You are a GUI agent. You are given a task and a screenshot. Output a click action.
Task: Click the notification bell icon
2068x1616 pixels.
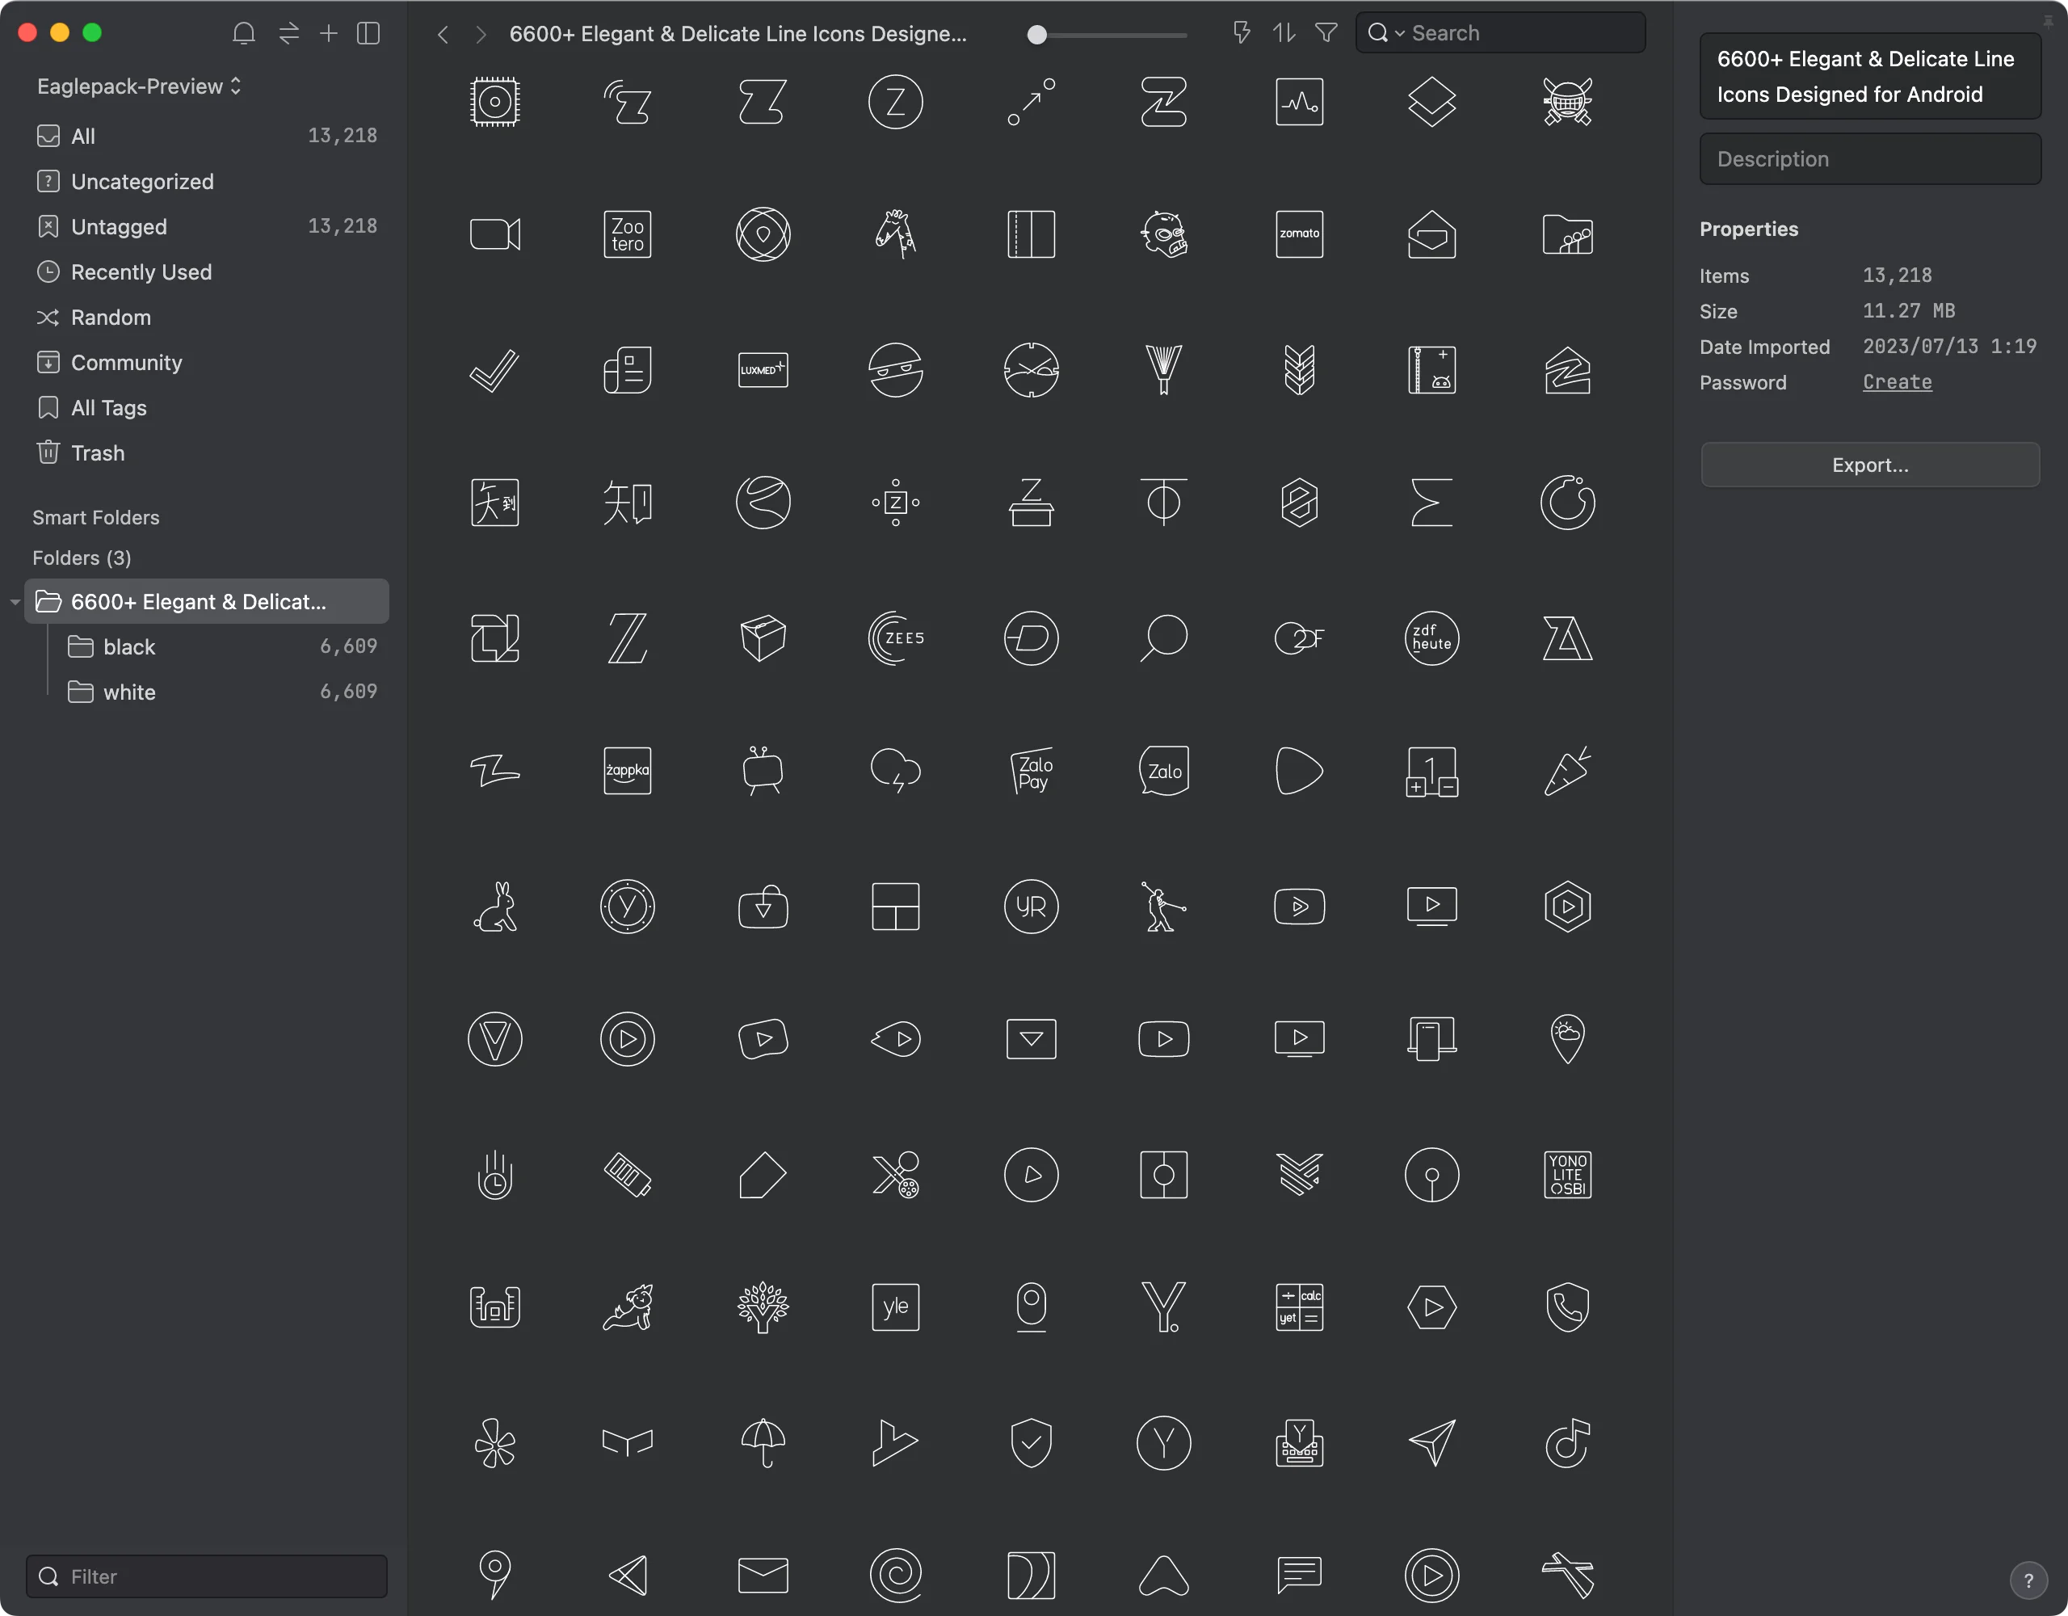pyautogui.click(x=243, y=34)
